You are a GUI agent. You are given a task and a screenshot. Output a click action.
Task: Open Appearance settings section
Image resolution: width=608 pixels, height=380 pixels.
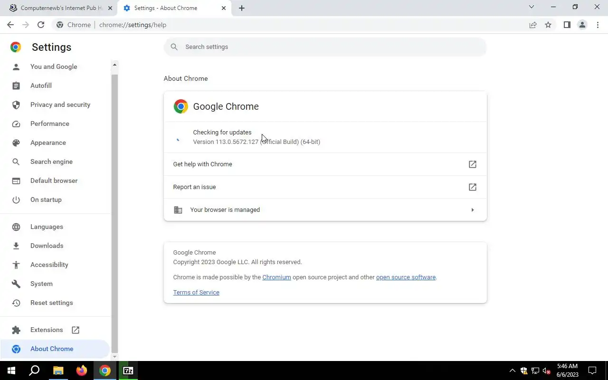48,142
